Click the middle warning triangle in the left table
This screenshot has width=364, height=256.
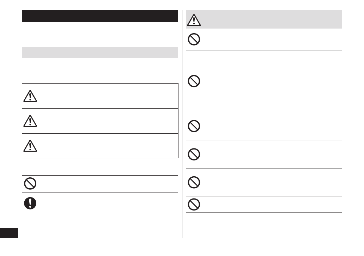[x=30, y=121]
